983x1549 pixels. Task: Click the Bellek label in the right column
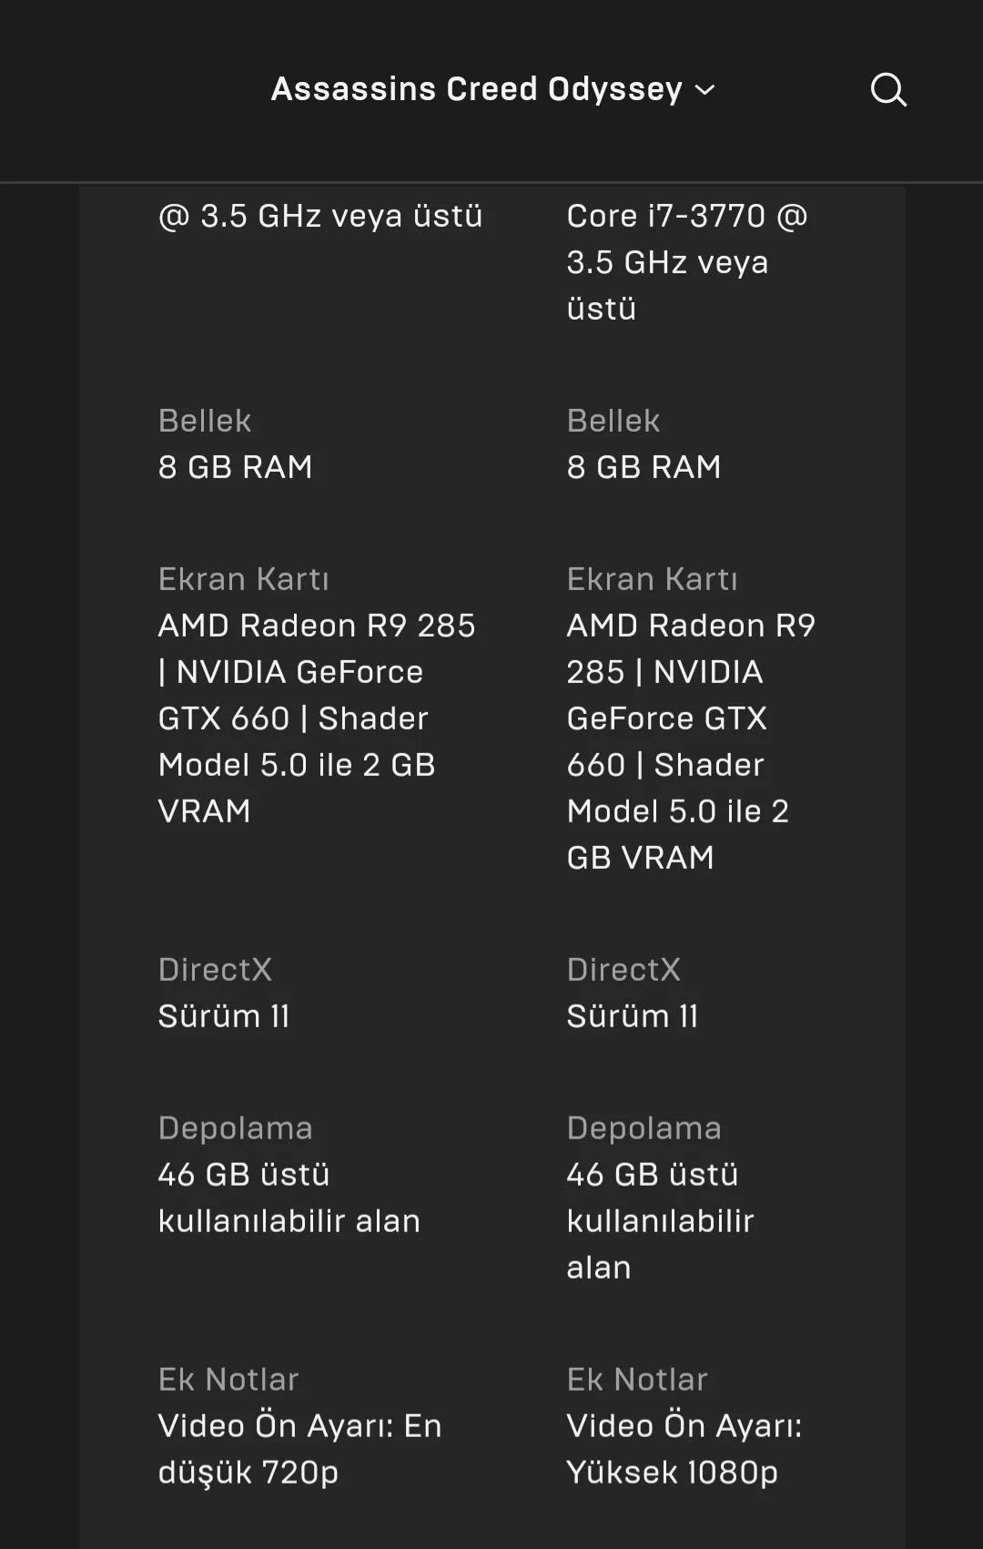pos(613,421)
